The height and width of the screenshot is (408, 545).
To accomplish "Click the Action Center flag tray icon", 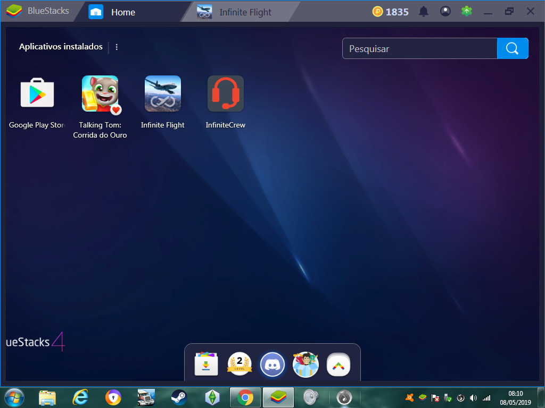I will click(435, 398).
